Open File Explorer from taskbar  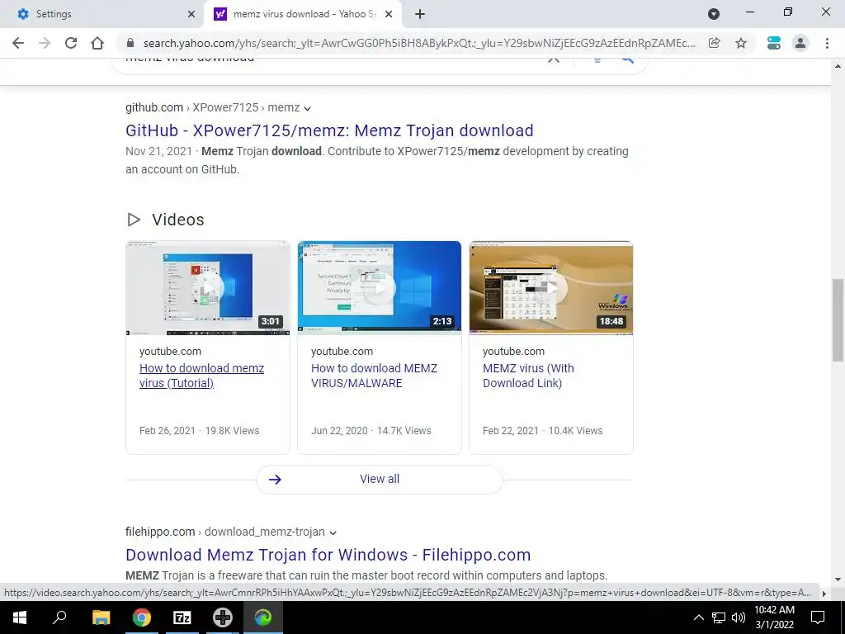point(101,617)
